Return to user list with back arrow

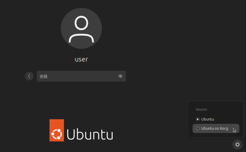[29, 76]
